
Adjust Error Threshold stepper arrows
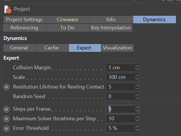137,128
